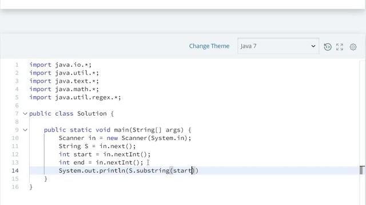Click line number 7 in gutter
Viewport: 366px width, 205px height.
17,114
